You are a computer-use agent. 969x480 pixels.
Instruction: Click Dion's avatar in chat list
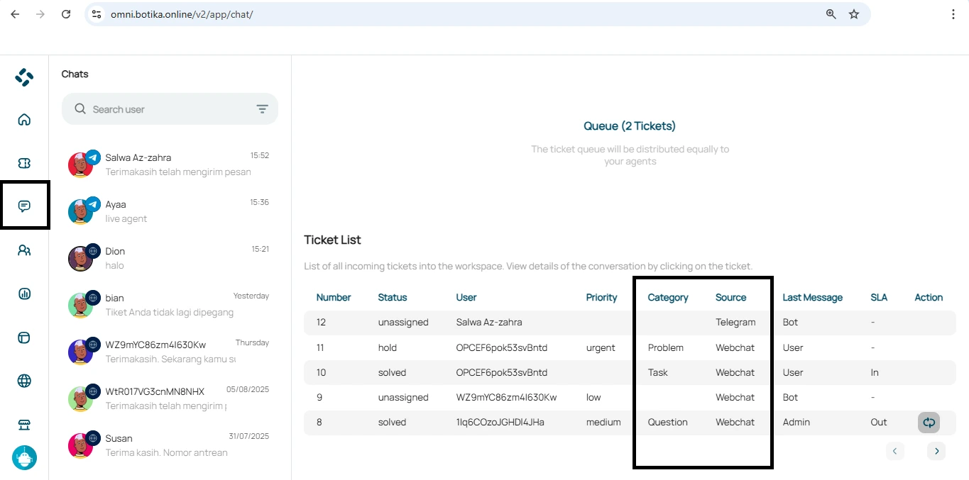coord(81,259)
